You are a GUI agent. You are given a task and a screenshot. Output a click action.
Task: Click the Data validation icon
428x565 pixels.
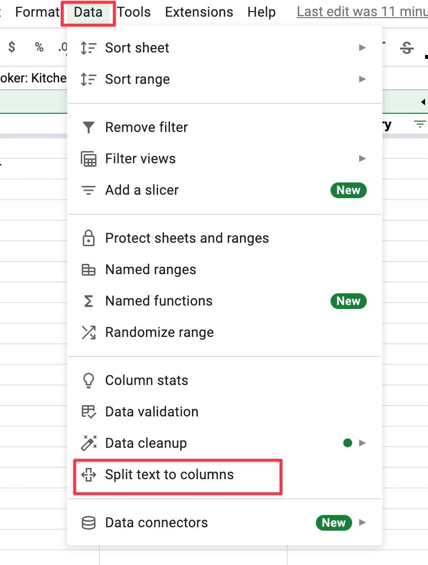[89, 411]
